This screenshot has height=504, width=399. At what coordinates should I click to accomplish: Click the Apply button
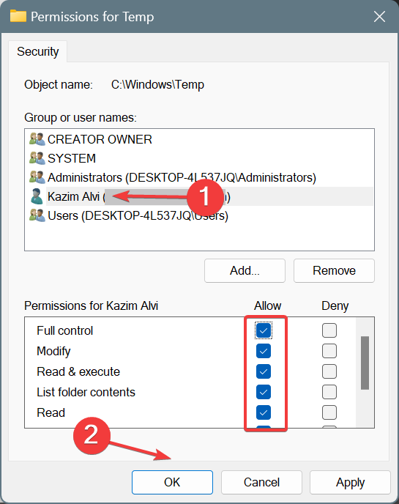pyautogui.click(x=350, y=482)
